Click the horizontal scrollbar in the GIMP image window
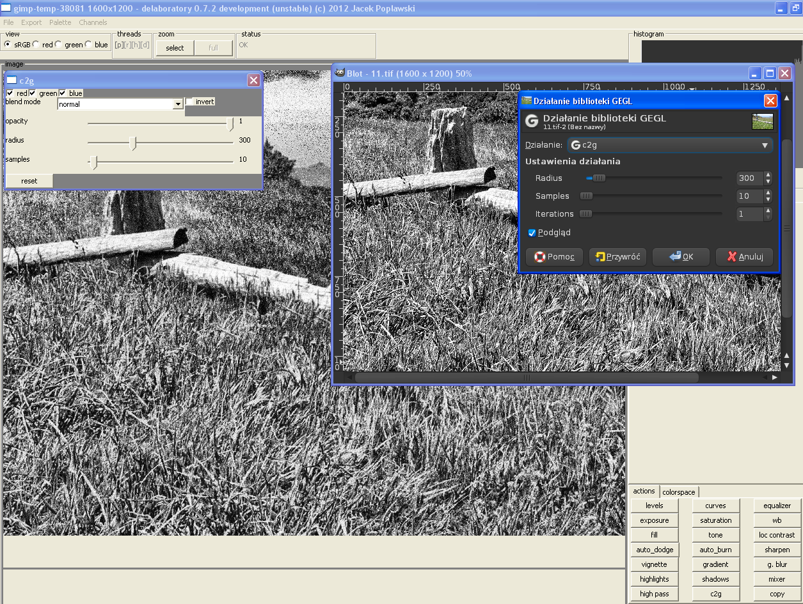Image resolution: width=803 pixels, height=604 pixels. [527, 378]
